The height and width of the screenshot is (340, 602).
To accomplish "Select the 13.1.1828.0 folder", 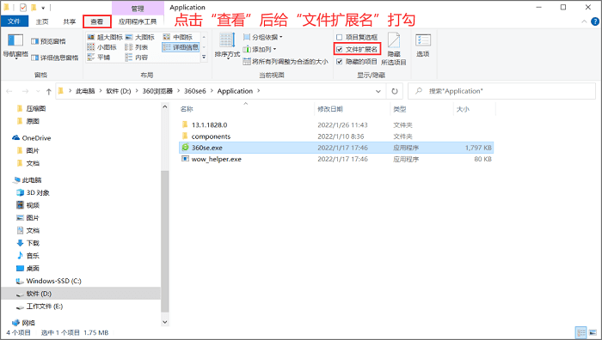I will pyautogui.click(x=209, y=125).
